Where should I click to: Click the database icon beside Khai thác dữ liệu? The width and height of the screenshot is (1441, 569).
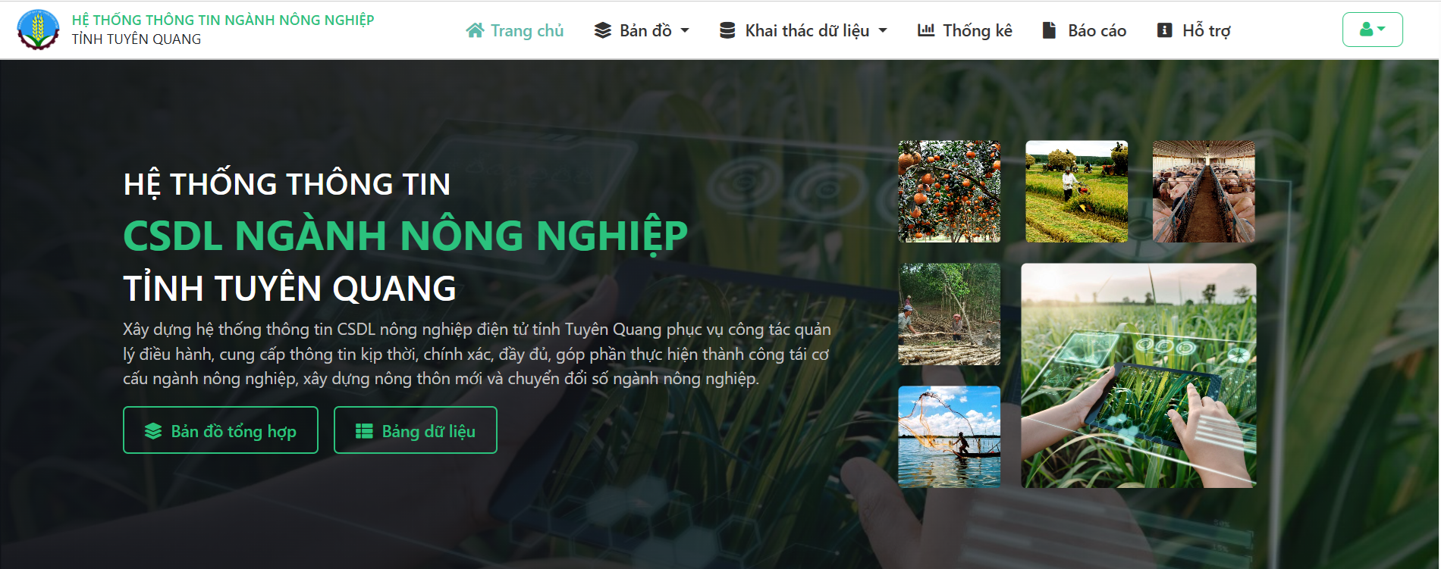tap(727, 30)
